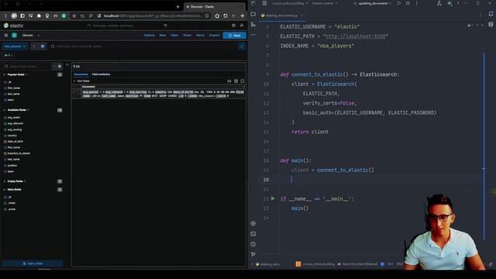Bookmark page with browser star icon
This screenshot has height=279, width=496.
(x=74, y=15)
